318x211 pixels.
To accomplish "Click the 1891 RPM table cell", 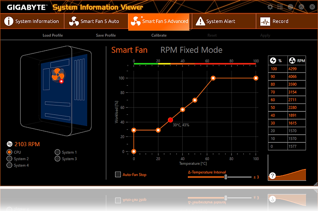I will 296,115.
